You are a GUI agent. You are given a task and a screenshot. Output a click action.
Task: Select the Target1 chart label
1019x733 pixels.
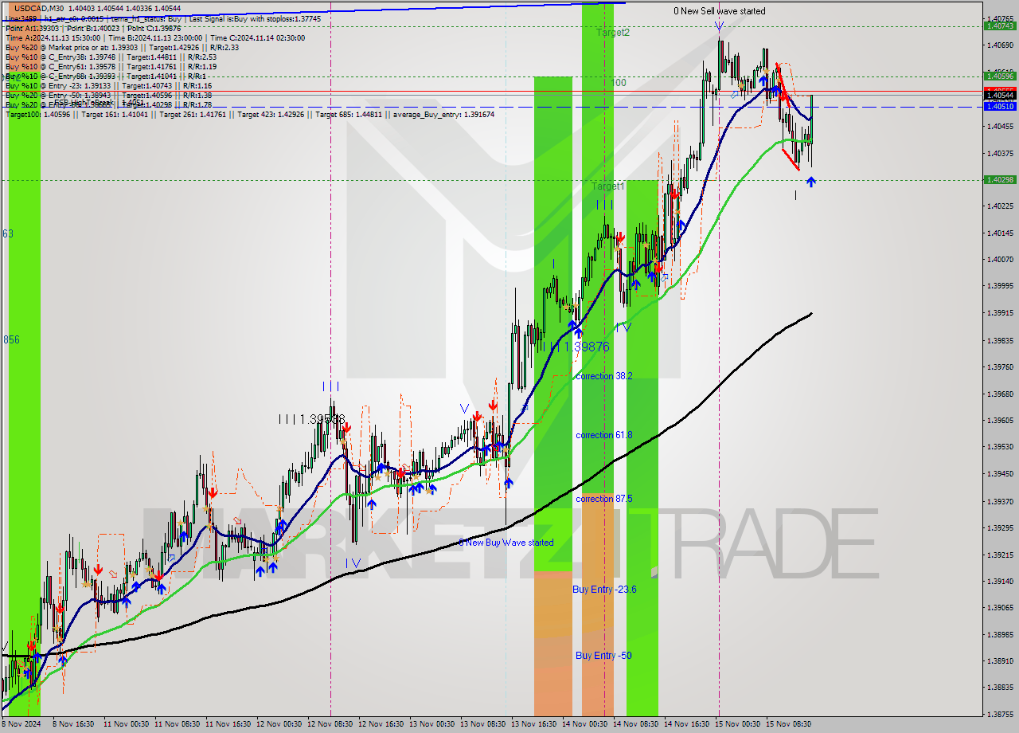608,186
